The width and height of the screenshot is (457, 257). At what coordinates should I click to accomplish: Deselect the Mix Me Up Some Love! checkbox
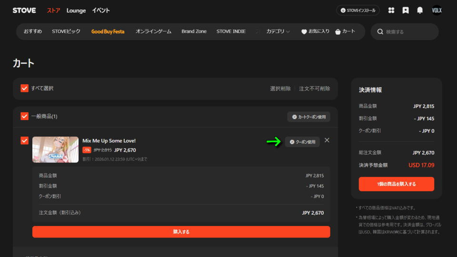tap(25, 141)
